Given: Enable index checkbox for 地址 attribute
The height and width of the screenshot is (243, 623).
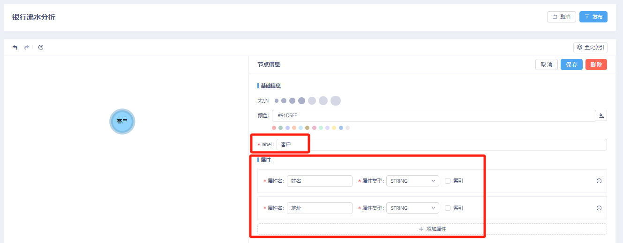Looking at the screenshot, I should (x=448, y=208).
